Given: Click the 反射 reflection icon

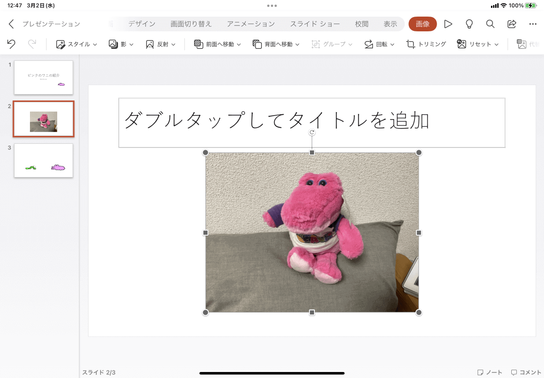Looking at the screenshot, I should point(149,44).
